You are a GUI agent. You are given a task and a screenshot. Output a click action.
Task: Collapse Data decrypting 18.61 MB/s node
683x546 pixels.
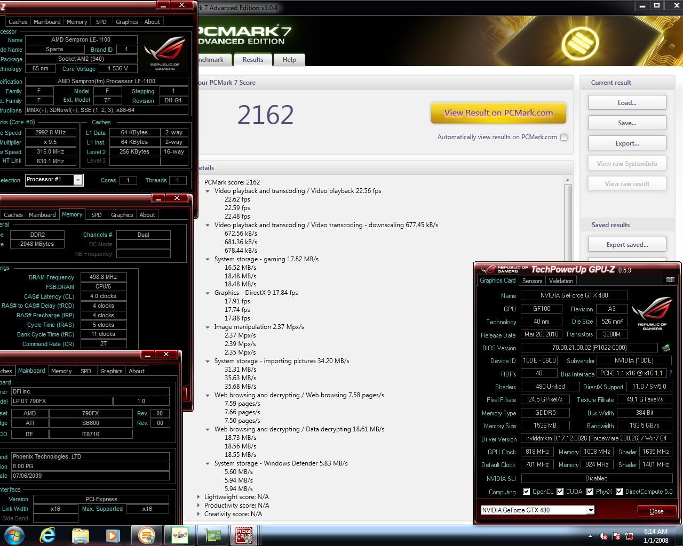click(x=208, y=429)
